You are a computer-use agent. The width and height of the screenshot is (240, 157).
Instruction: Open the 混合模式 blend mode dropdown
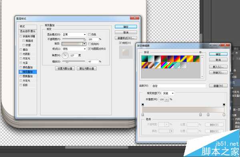coord(74,34)
